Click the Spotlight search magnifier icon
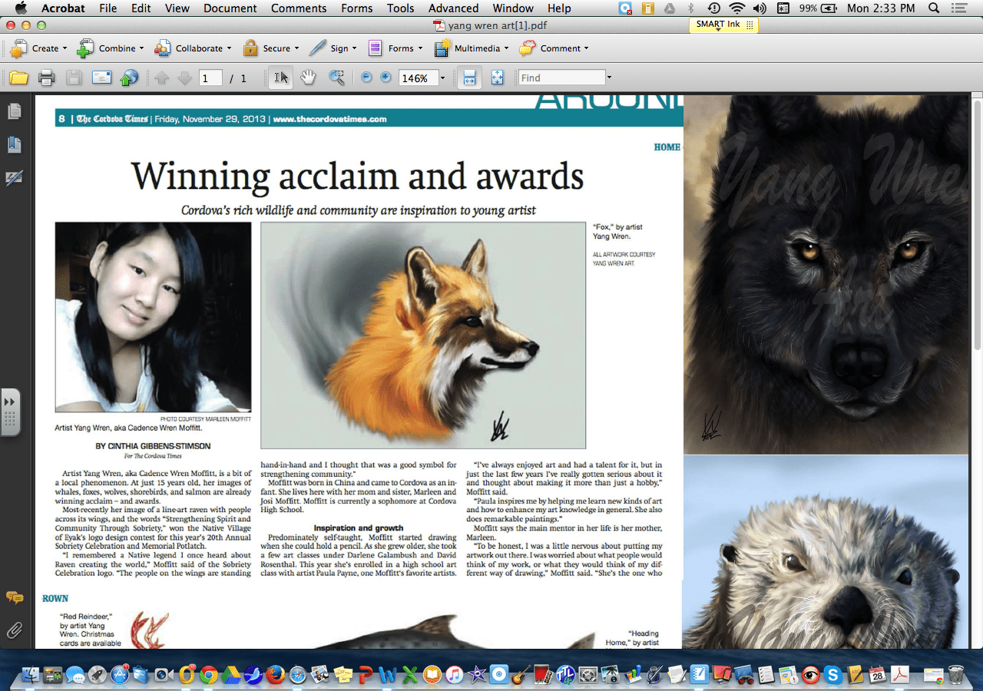Screen dimensions: 983x691 coord(933,8)
